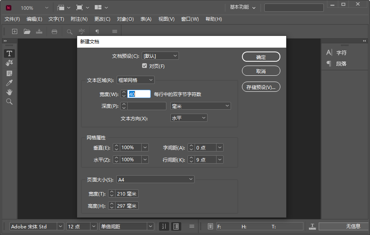Show hidden characters with the paragraph mark icon
This screenshot has width=370, height=235.
[x=96, y=32]
